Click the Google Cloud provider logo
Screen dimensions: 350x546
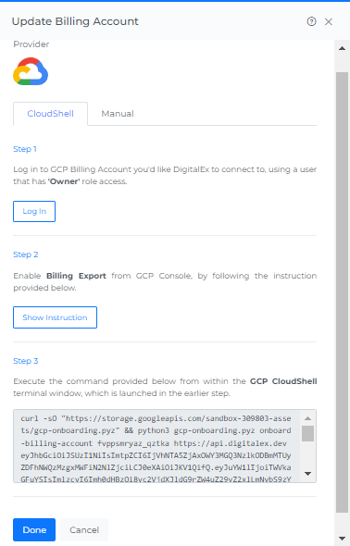click(31, 71)
